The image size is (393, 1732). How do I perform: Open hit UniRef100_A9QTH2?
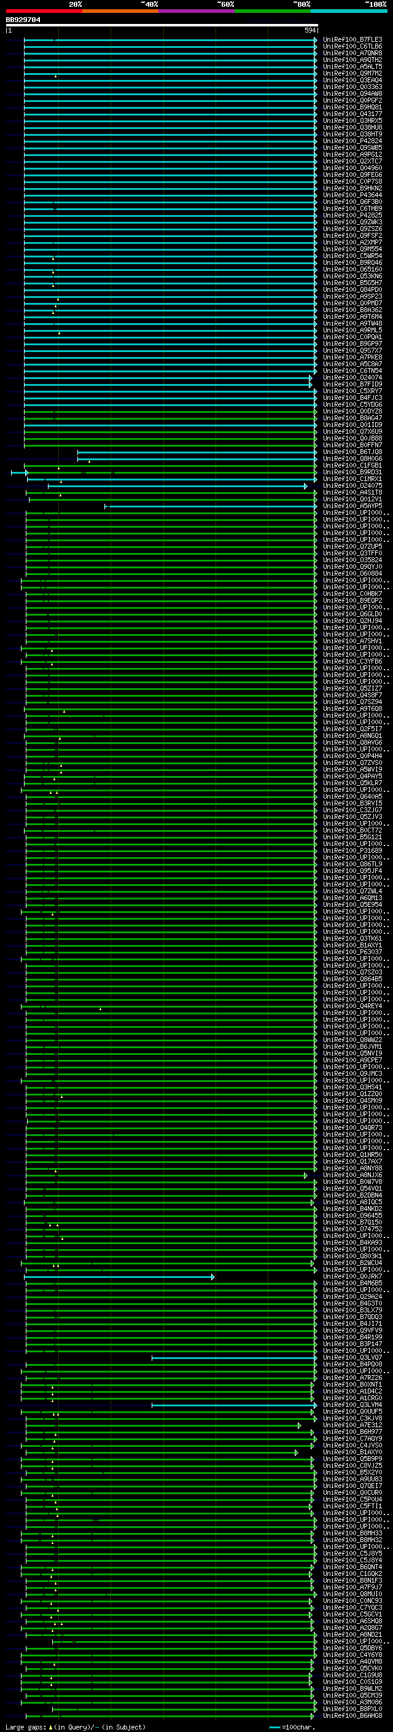pyautogui.click(x=352, y=60)
